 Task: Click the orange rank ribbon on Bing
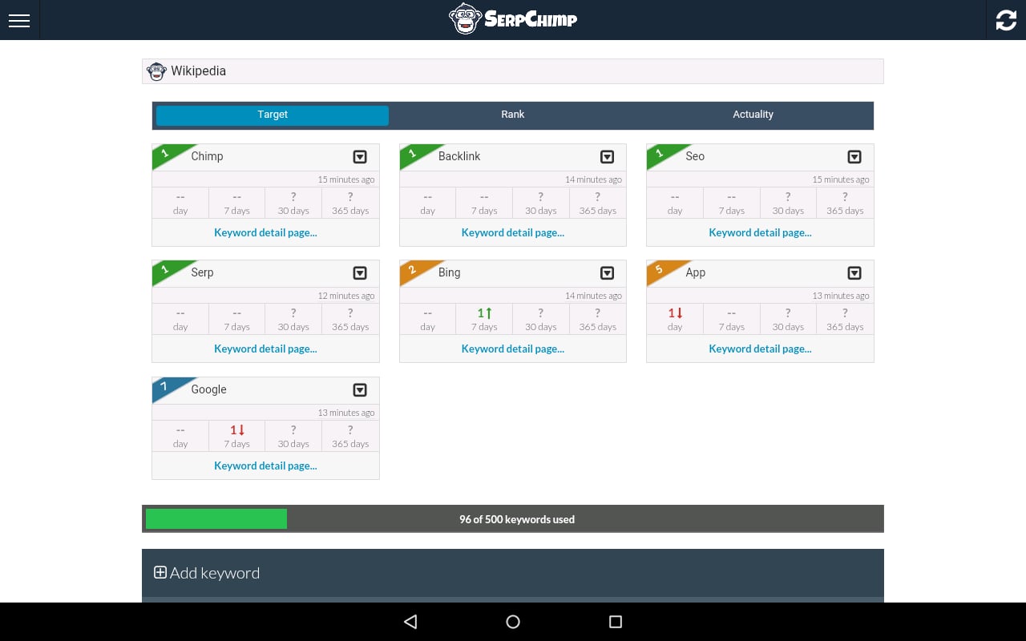tap(415, 270)
